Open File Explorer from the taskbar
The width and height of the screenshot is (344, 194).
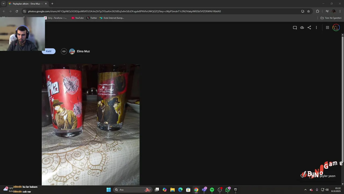(173, 190)
